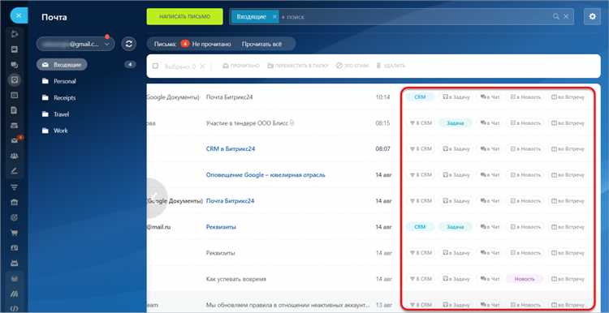Open the document icon in left sidebar
The image size is (609, 313).
click(x=15, y=110)
